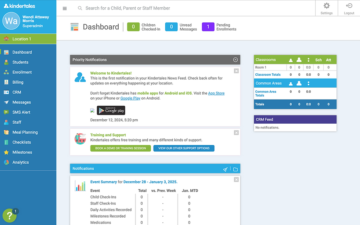Dismiss the Welcome to Kindertales notification
Image resolution: width=360 pixels, height=225 pixels.
click(x=236, y=71)
